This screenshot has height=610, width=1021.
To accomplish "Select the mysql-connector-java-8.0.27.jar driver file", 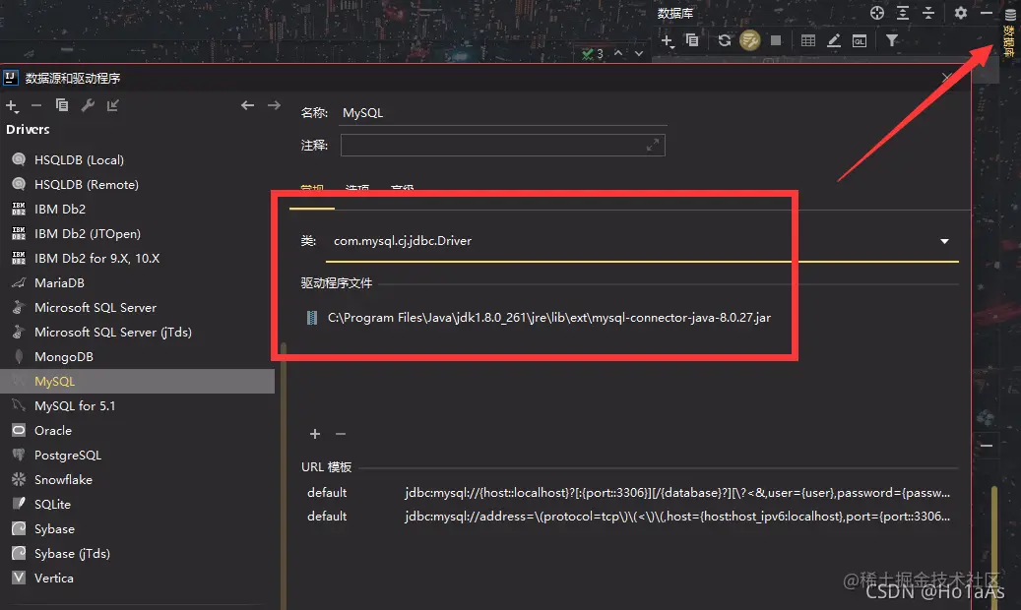I will 549,318.
